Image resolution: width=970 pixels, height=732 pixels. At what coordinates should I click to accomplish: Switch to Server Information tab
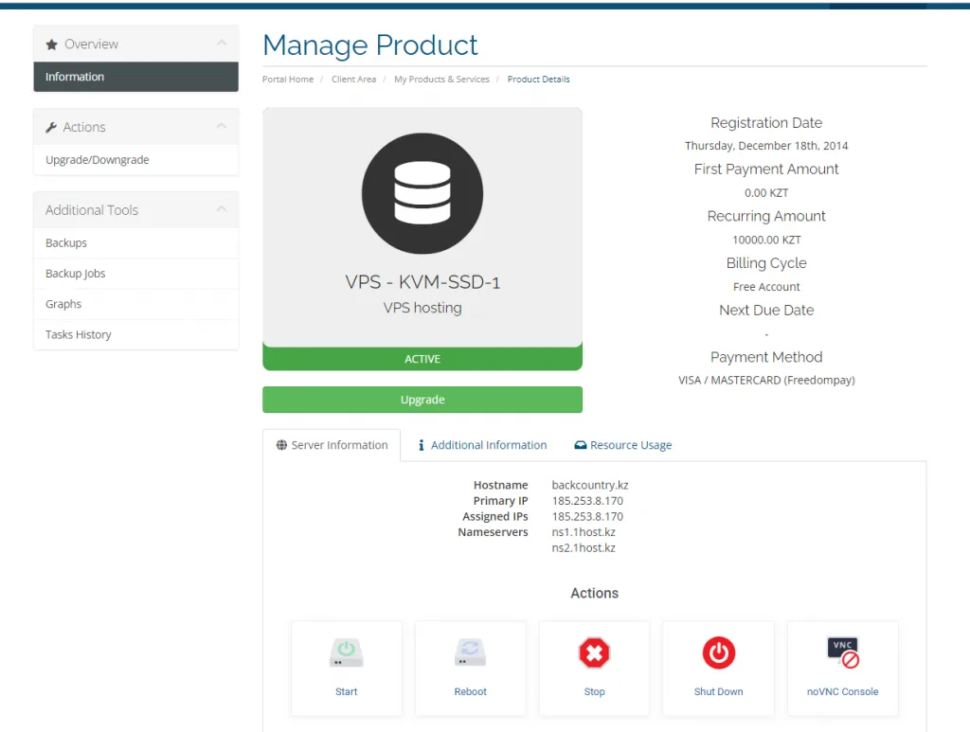coord(332,445)
